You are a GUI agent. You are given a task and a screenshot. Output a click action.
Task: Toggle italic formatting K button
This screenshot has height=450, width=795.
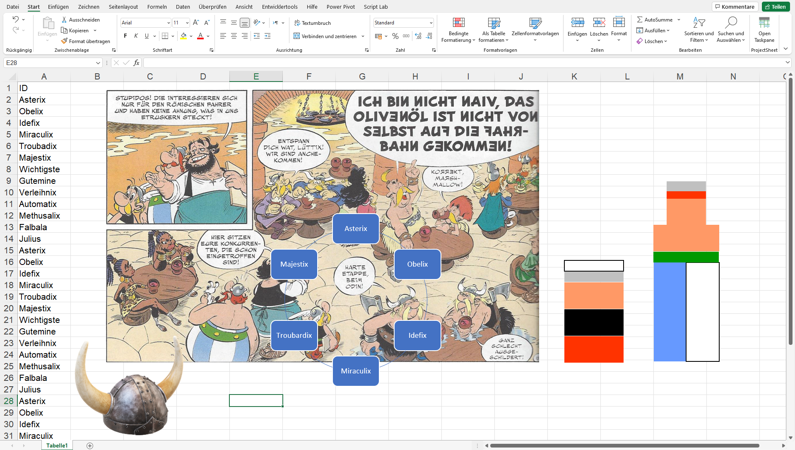click(x=136, y=36)
